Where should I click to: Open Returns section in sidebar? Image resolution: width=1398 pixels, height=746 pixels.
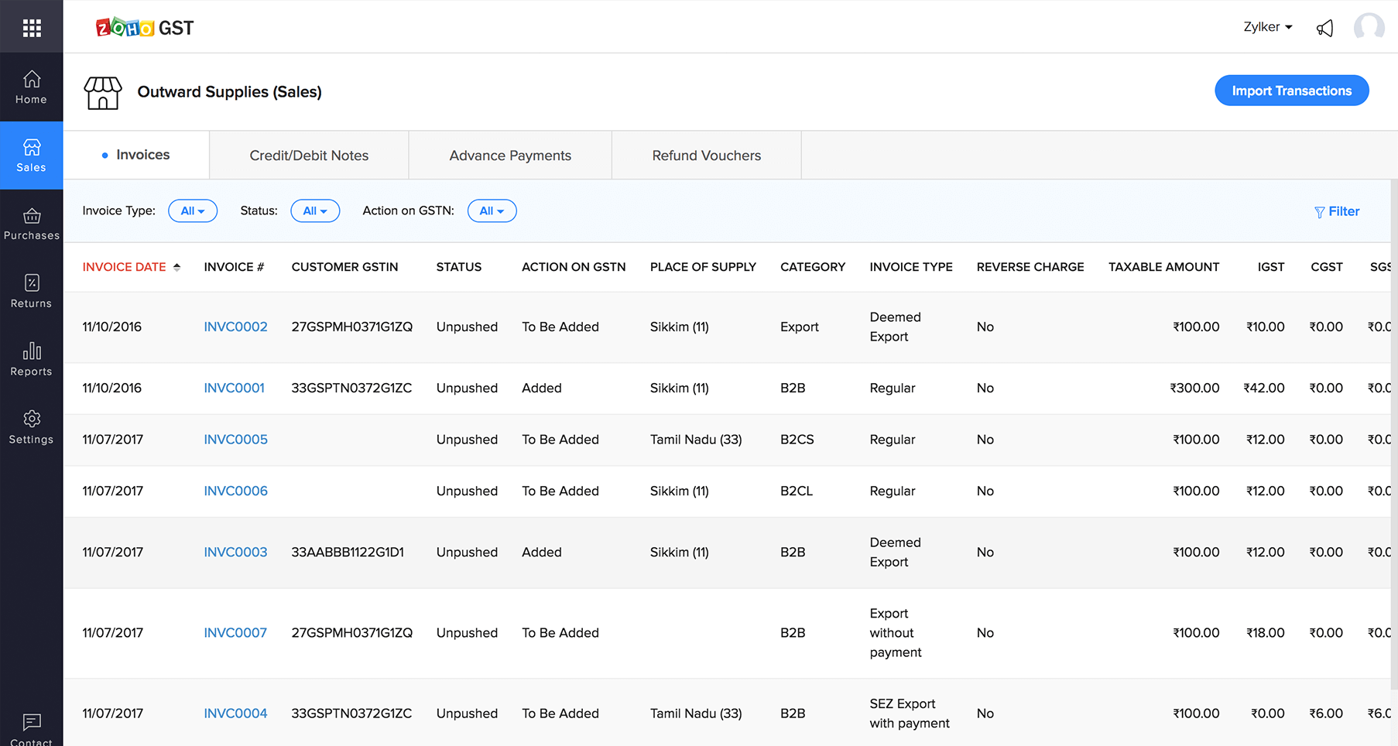pyautogui.click(x=31, y=292)
